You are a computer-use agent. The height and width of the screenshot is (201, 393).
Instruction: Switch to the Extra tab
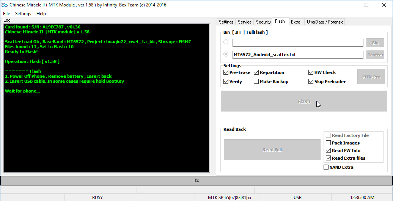(x=296, y=22)
